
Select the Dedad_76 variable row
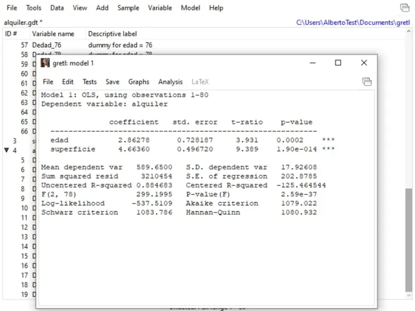(x=204, y=45)
